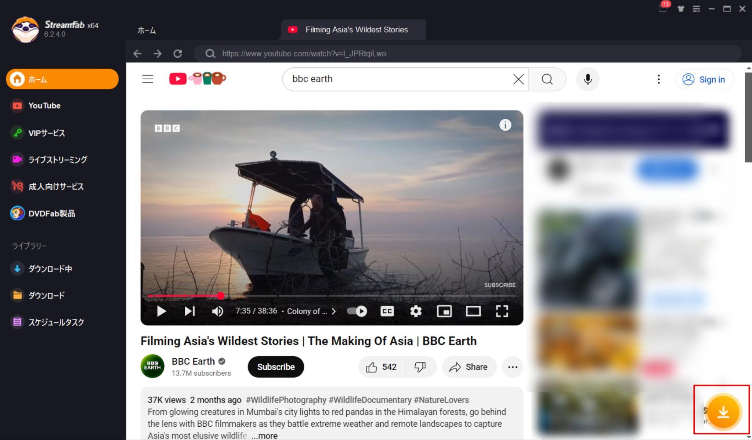
Task: Select the orange ホーム sidebar button
Action: coord(62,79)
